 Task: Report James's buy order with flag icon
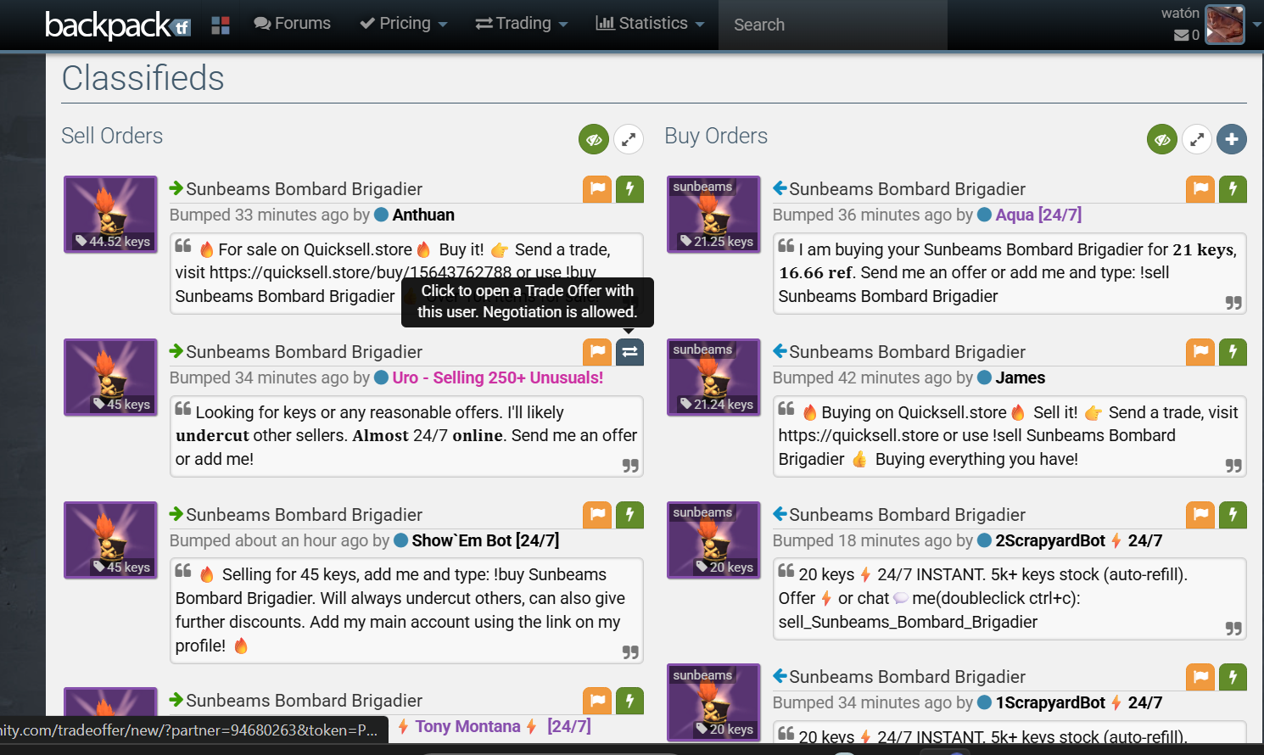(x=1200, y=351)
